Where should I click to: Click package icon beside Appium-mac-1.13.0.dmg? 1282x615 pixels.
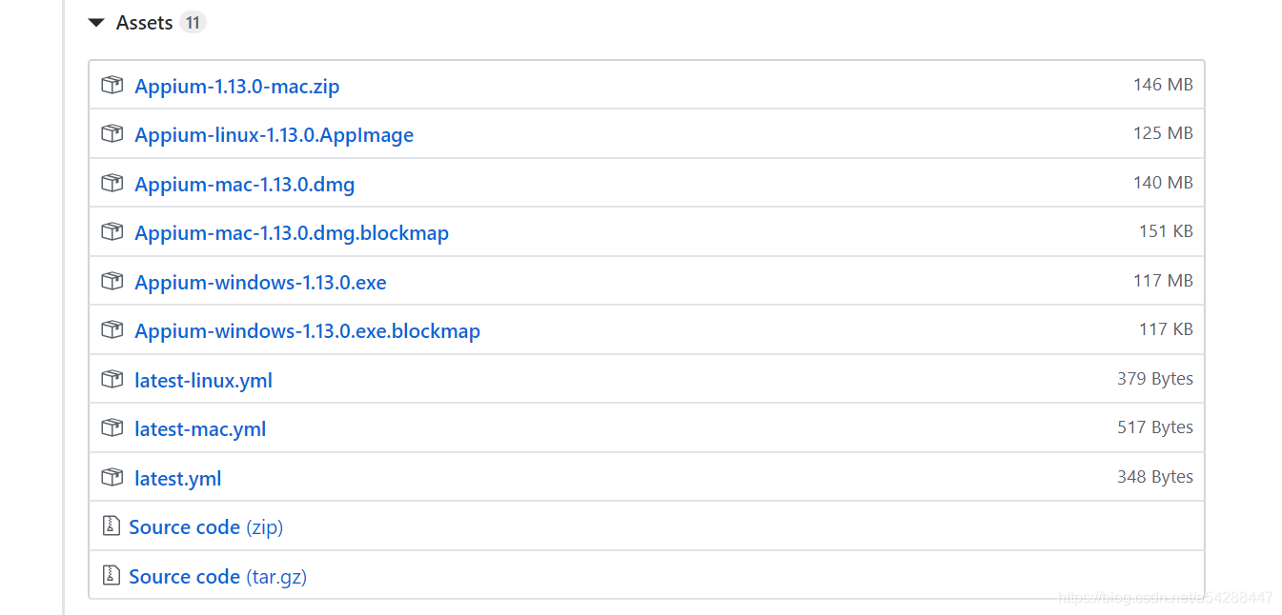[x=112, y=183]
